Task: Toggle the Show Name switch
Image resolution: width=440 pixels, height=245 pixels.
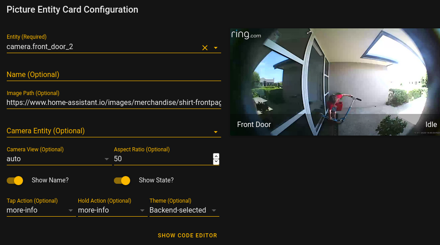Action: (15, 181)
